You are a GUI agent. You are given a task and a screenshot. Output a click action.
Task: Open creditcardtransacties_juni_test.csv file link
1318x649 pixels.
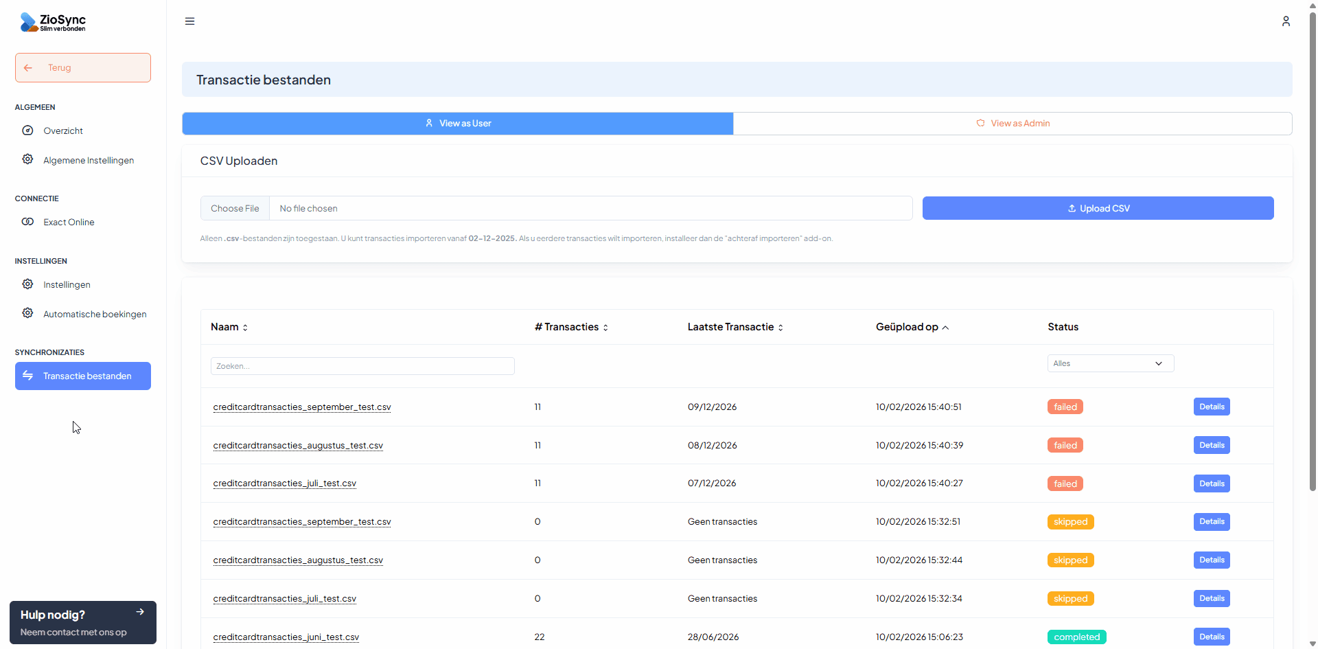pyautogui.click(x=286, y=637)
